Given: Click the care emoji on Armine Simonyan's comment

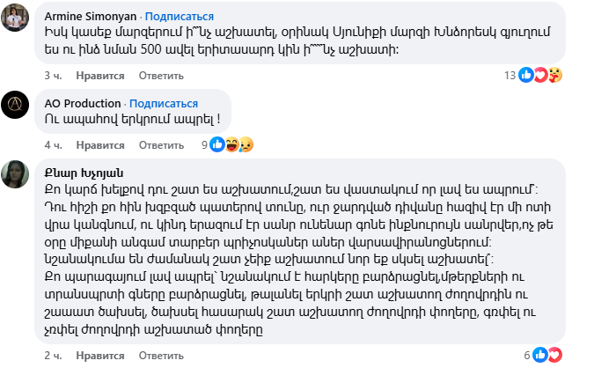Looking at the screenshot, I should pyautogui.click(x=554, y=76).
